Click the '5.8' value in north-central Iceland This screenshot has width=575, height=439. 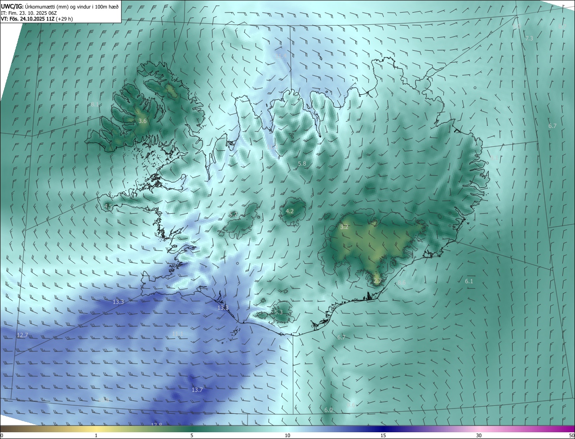[x=302, y=164]
